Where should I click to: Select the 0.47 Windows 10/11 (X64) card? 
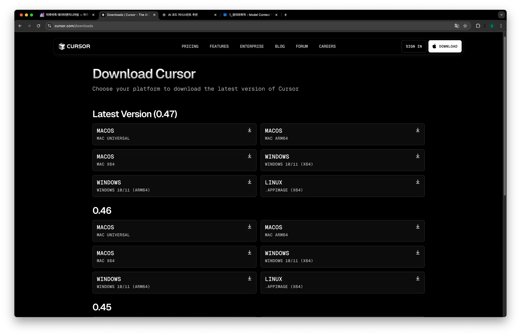click(342, 160)
